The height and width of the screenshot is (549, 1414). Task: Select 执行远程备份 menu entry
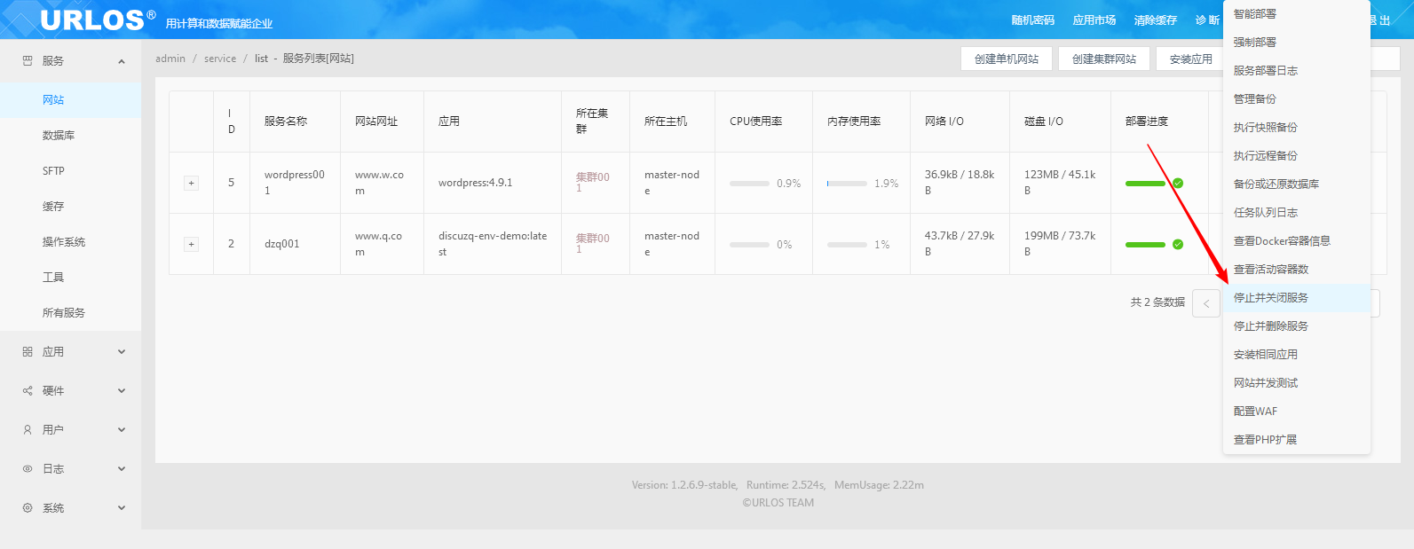(x=1297, y=156)
